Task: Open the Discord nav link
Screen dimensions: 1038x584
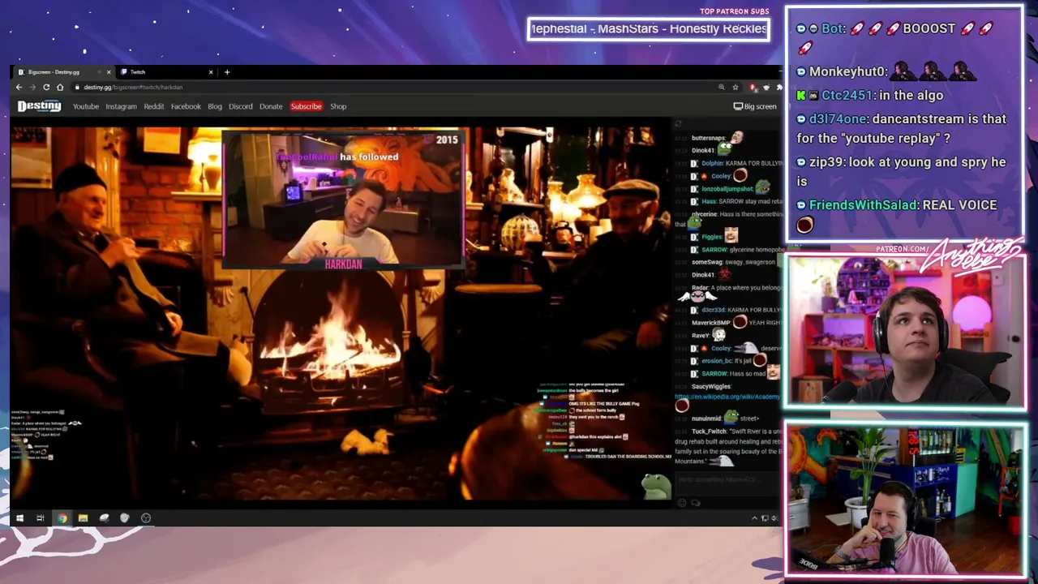Action: click(x=241, y=106)
